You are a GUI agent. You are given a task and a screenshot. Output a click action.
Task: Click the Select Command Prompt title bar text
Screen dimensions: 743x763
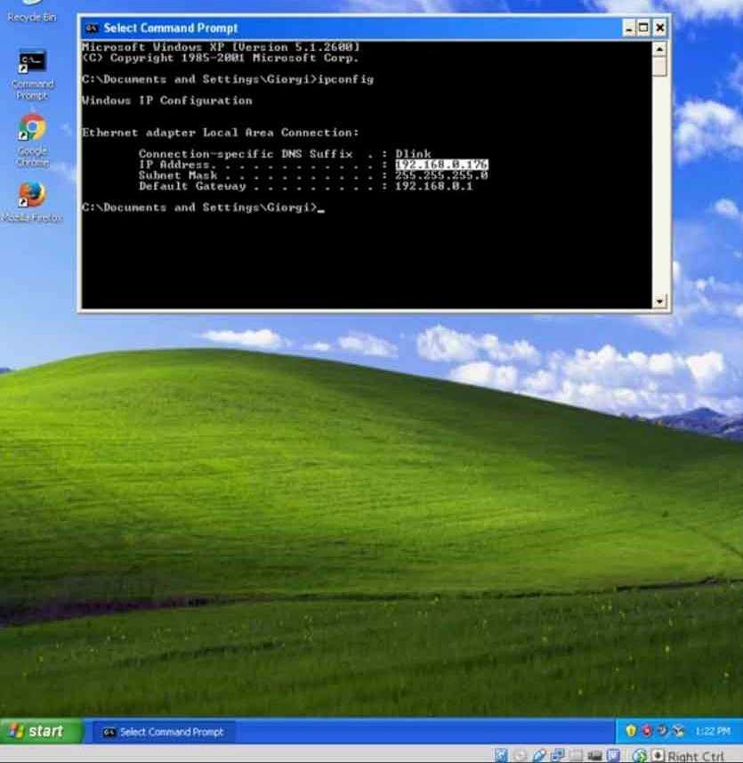[x=170, y=28]
